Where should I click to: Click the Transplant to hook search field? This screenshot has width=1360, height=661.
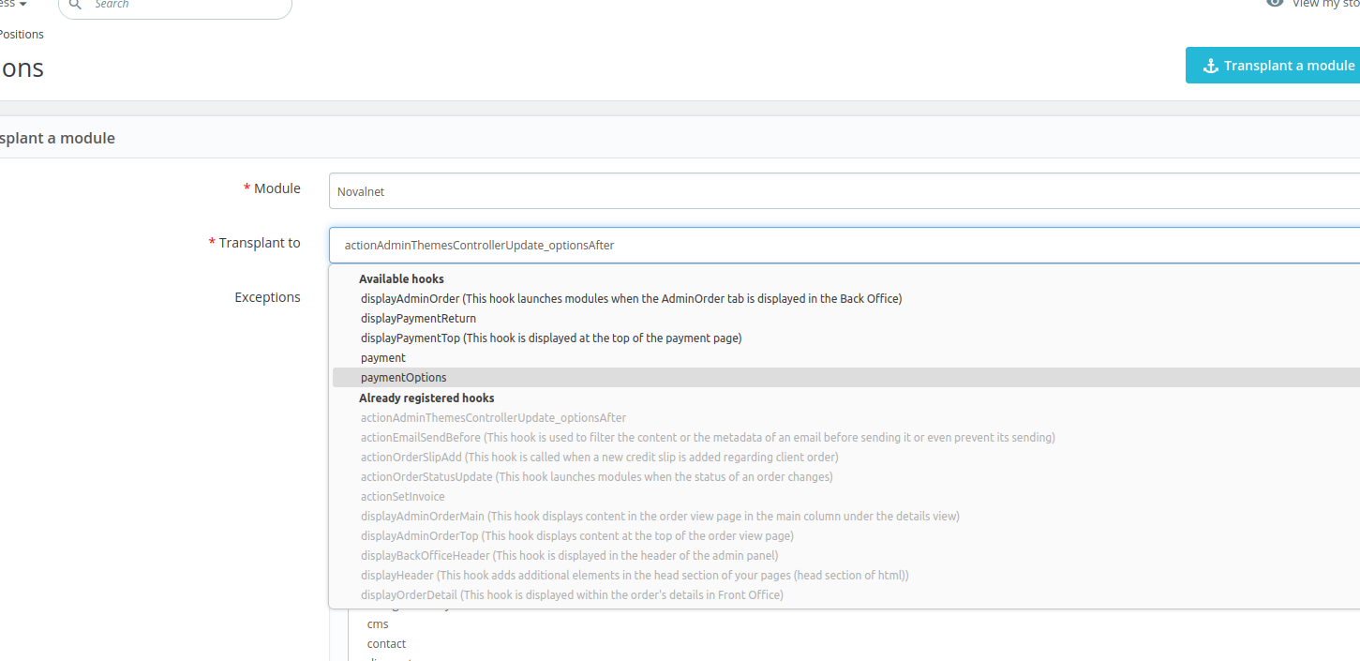844,245
